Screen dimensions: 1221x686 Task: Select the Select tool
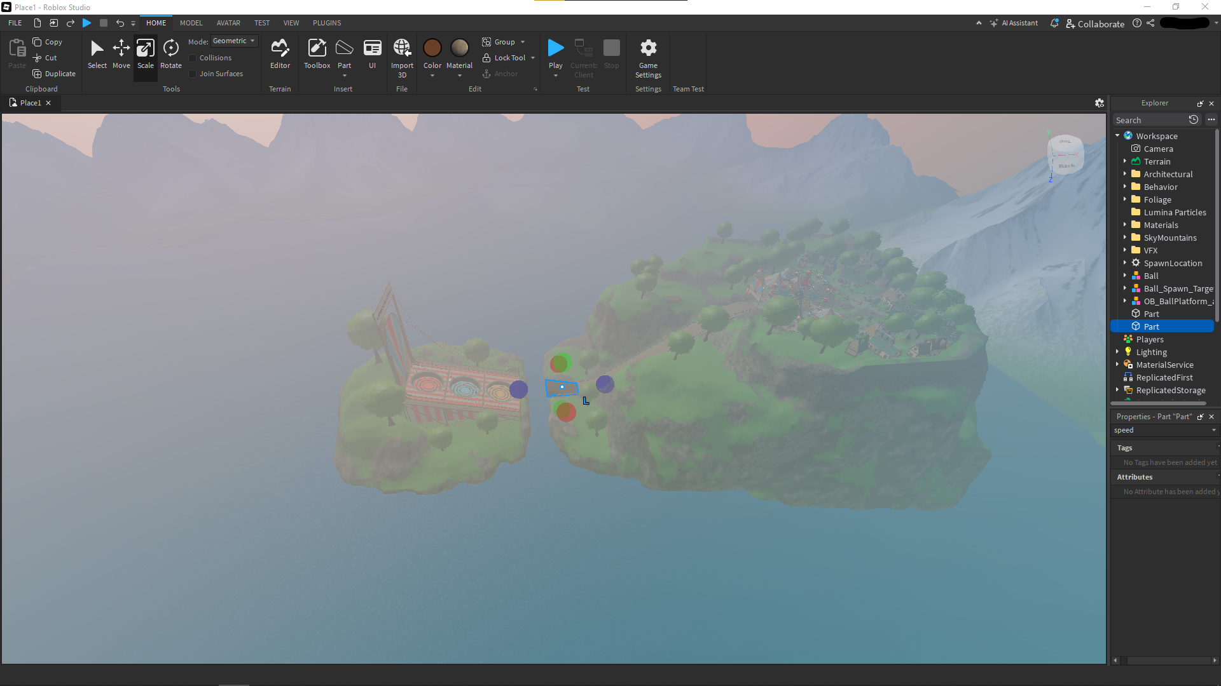pos(97,54)
